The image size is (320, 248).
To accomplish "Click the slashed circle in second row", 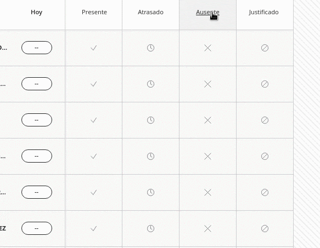I will coord(265,84).
